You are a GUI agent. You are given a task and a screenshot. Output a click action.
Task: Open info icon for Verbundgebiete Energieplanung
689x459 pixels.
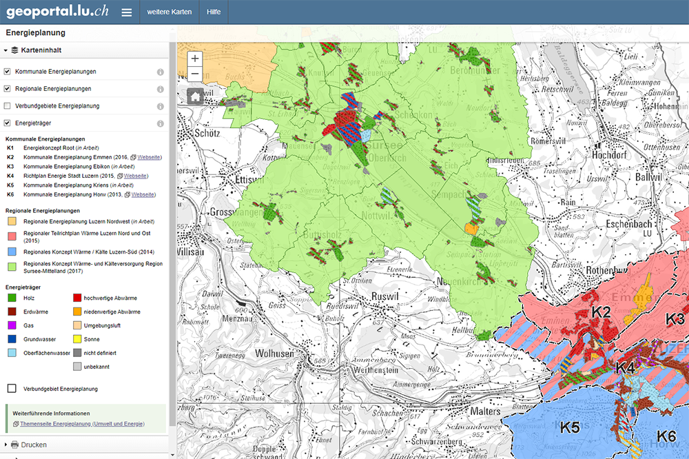[160, 106]
